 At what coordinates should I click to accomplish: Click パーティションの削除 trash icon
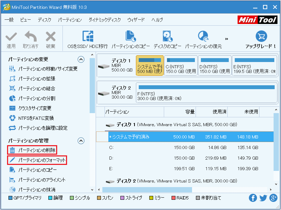click(12, 150)
